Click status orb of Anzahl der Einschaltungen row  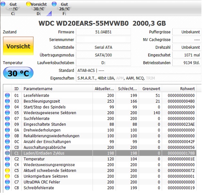[7, 141]
